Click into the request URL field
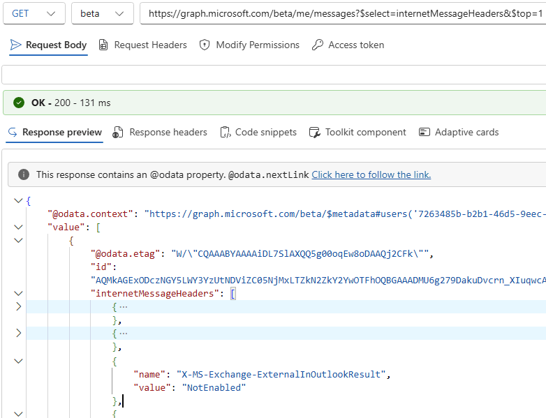 pos(342,13)
